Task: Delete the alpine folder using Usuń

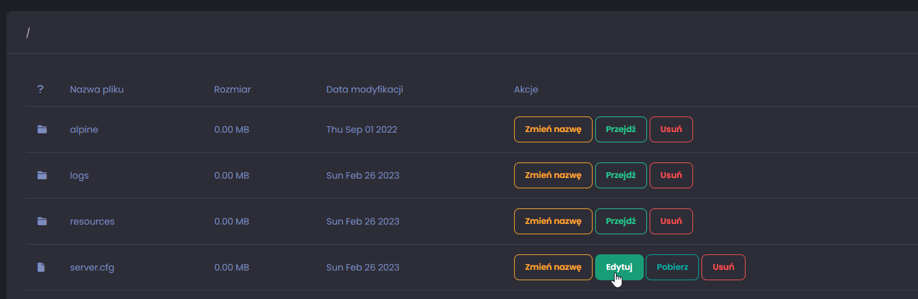Action: pyautogui.click(x=671, y=129)
